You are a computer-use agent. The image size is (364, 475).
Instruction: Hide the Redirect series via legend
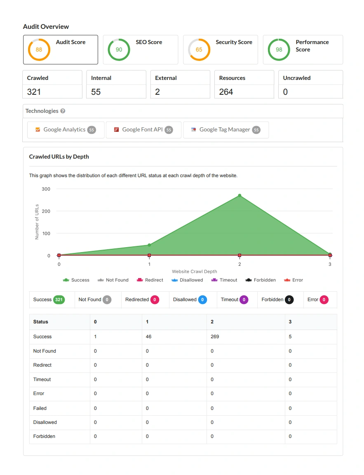[x=150, y=280]
